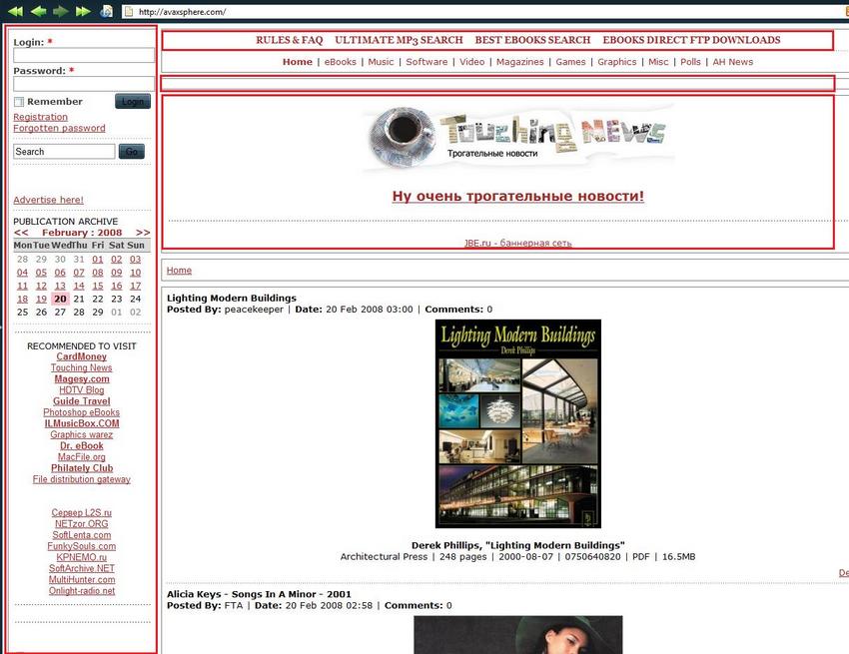Visit the FunkySouls.com link
The image size is (849, 654).
tap(81, 546)
